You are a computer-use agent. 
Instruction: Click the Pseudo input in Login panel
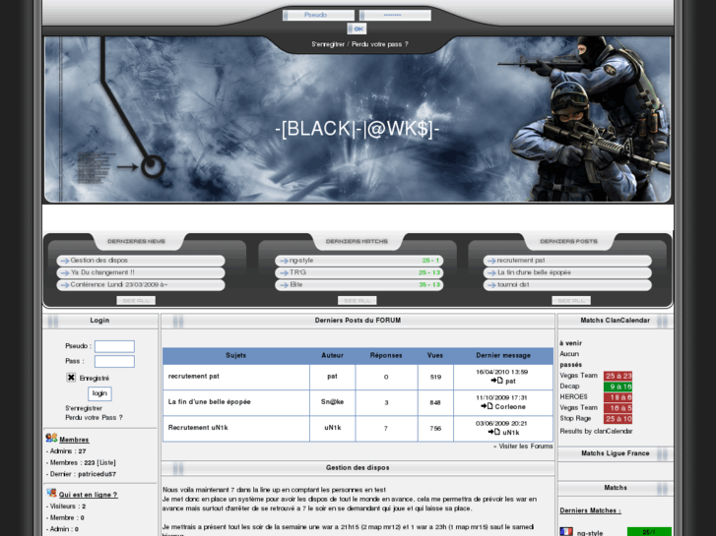[x=114, y=347]
